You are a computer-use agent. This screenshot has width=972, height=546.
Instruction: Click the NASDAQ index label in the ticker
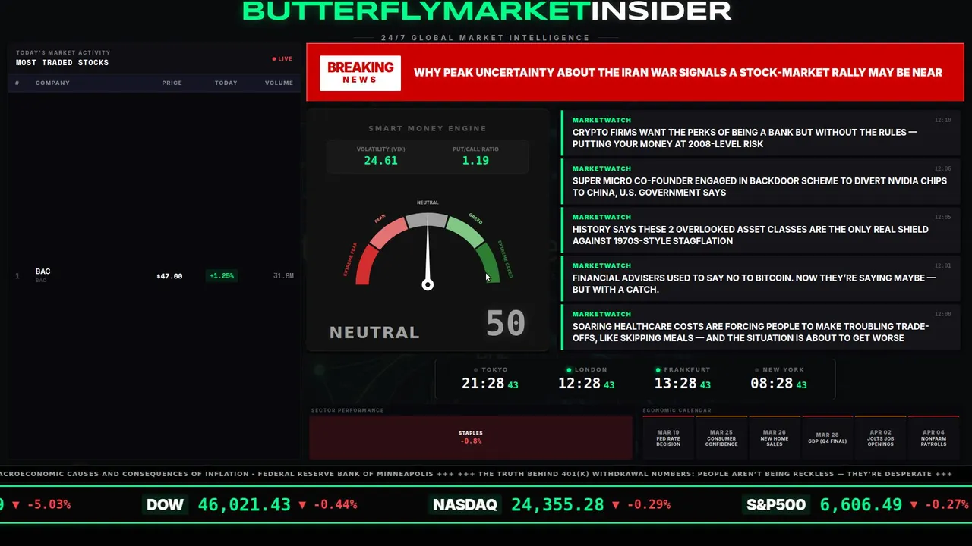(465, 505)
